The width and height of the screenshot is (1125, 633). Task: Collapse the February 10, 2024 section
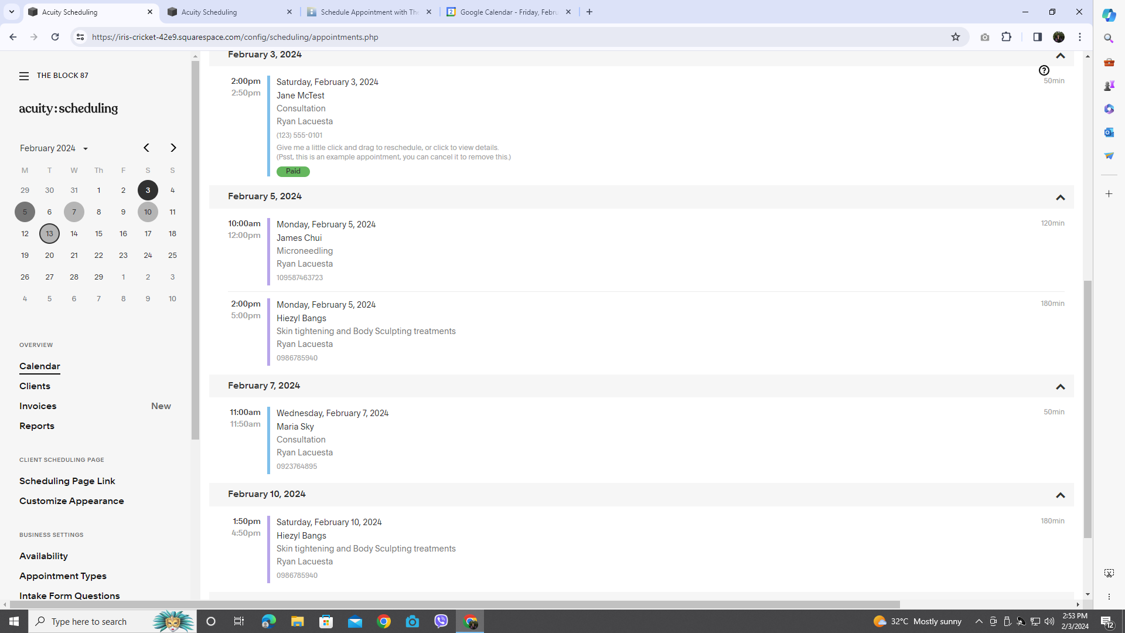[x=1060, y=495]
